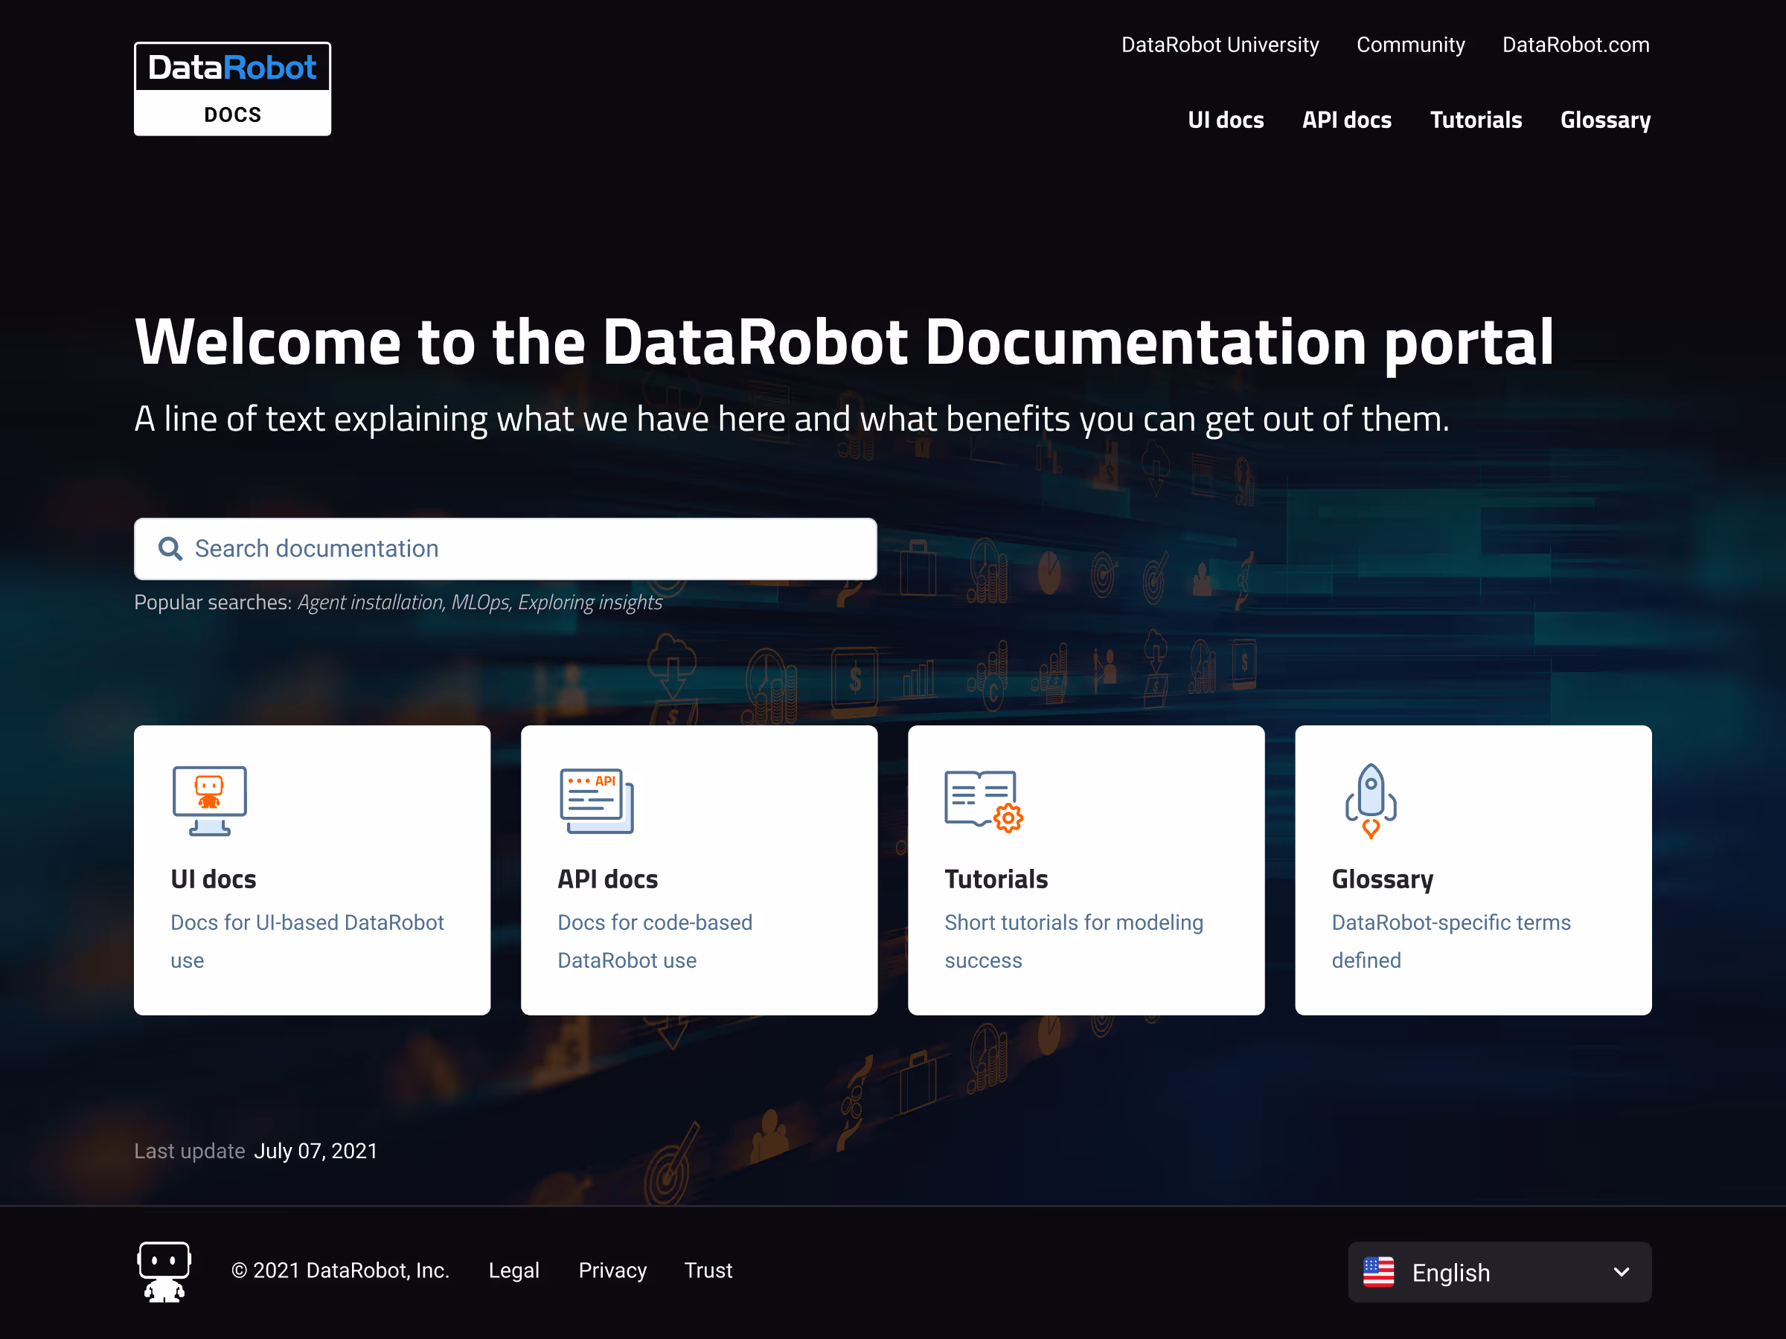Click the US flag icon
1786x1339 pixels.
[1378, 1272]
